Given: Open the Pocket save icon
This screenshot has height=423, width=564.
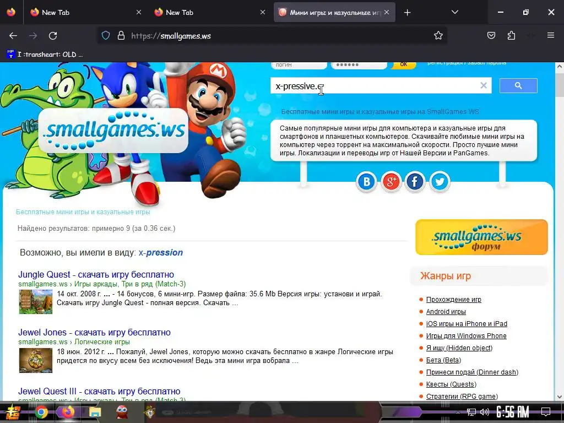Looking at the screenshot, I should [491, 36].
